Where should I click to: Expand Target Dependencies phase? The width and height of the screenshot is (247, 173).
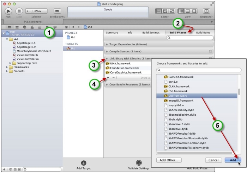107,44
